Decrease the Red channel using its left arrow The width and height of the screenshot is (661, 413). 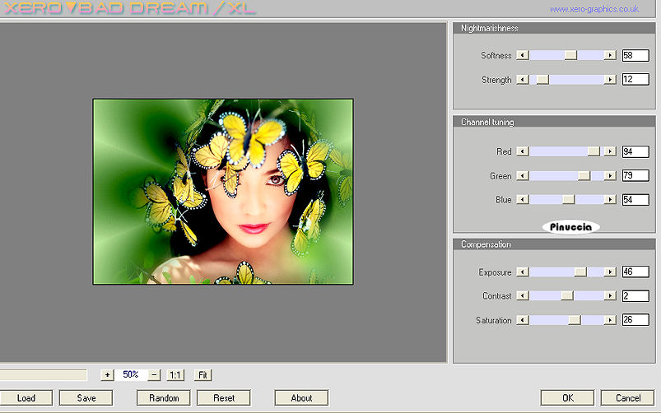(x=523, y=151)
